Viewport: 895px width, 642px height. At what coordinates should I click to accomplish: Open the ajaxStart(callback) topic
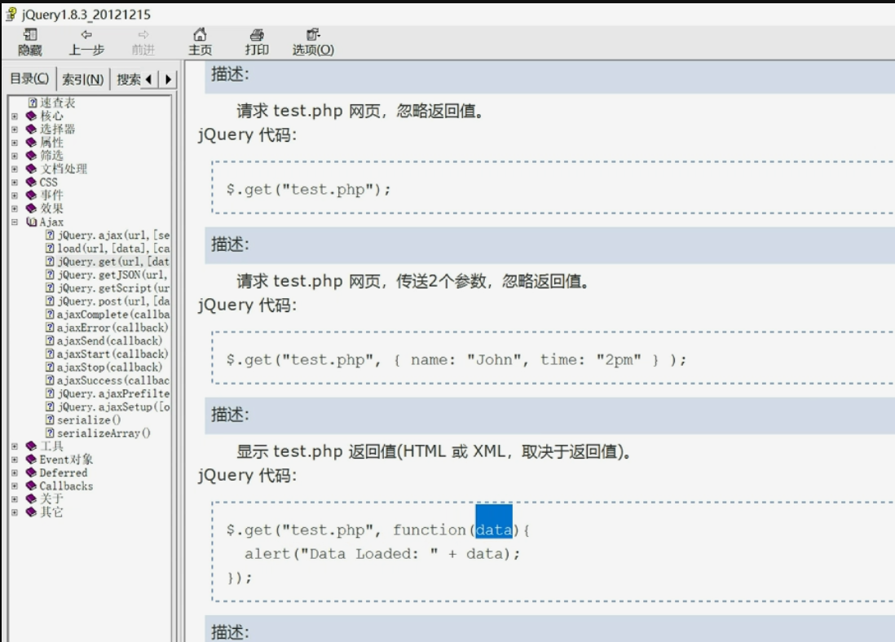(108, 354)
